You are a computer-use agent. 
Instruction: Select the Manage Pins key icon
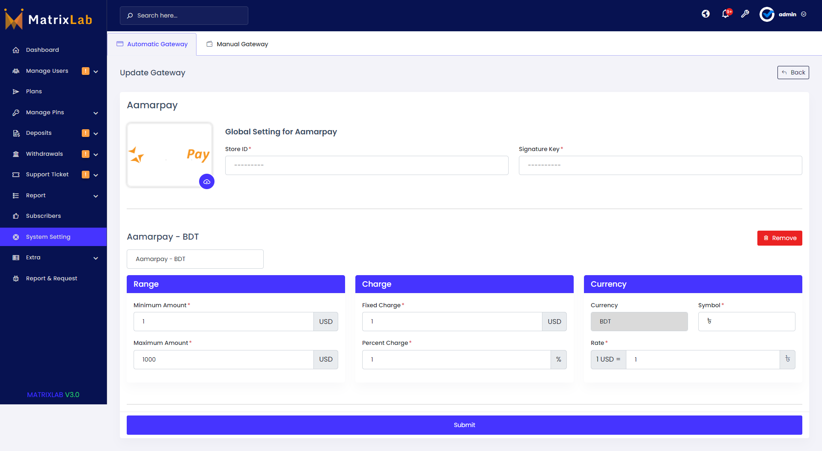coord(16,112)
